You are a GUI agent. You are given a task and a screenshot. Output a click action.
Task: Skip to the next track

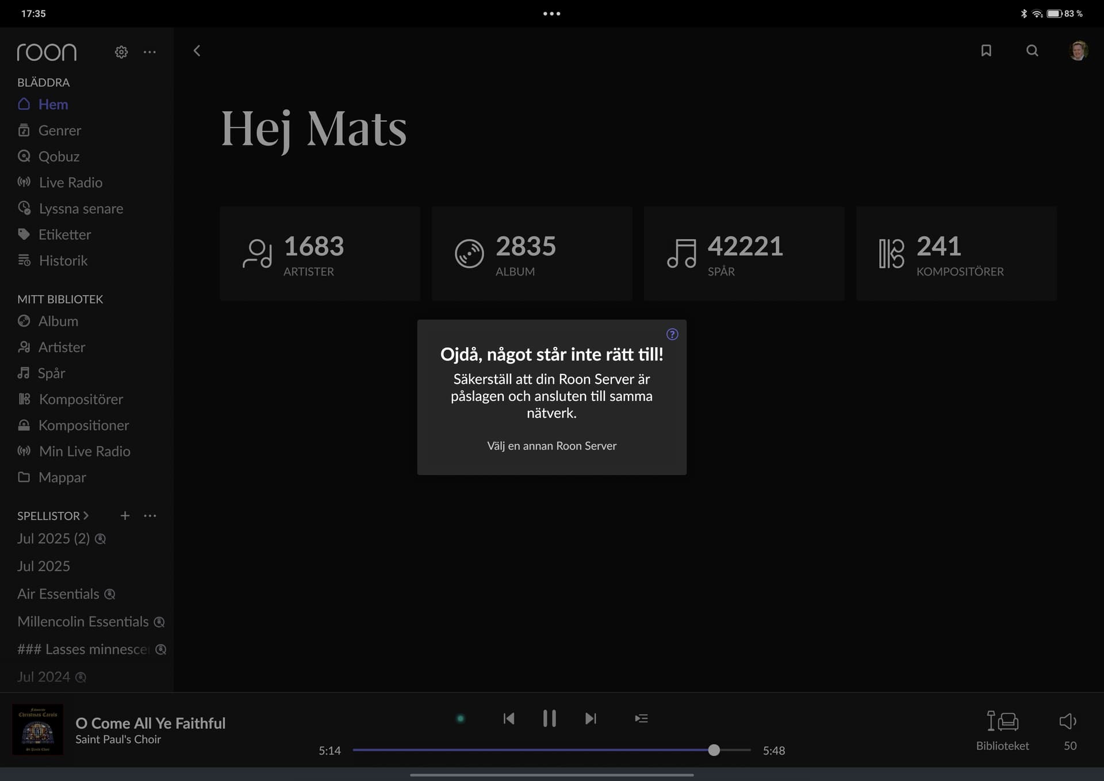click(591, 718)
